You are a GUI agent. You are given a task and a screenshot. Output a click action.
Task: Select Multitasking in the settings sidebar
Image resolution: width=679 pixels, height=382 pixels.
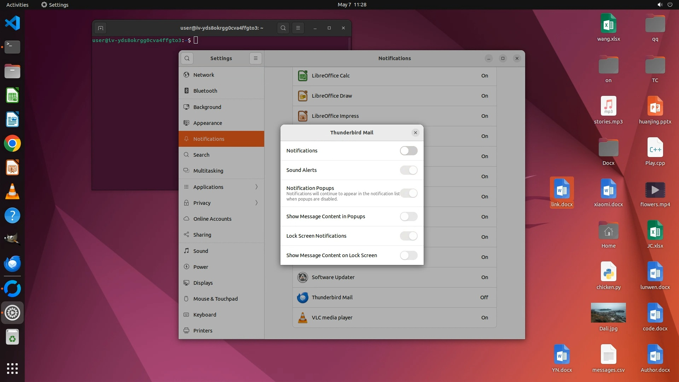[208, 170]
